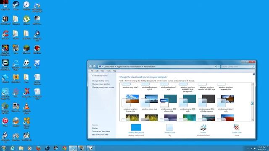Go to Control Panel Home
Image resolution: width=269 pixels, height=151 pixels.
pos(100,75)
